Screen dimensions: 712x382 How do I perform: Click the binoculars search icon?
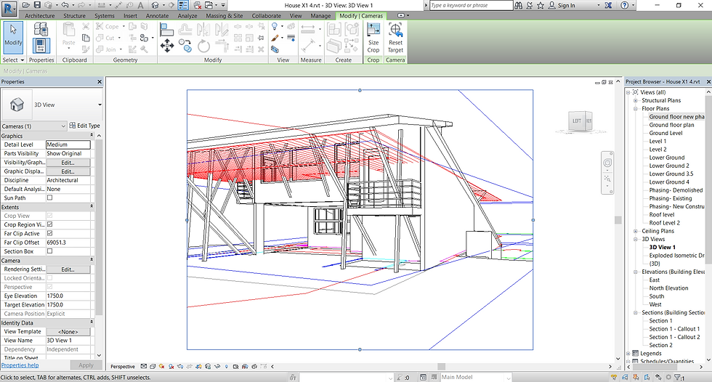518,5
